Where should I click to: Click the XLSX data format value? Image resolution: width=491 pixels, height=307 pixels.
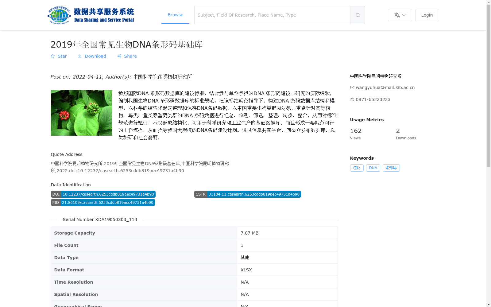click(x=246, y=270)
